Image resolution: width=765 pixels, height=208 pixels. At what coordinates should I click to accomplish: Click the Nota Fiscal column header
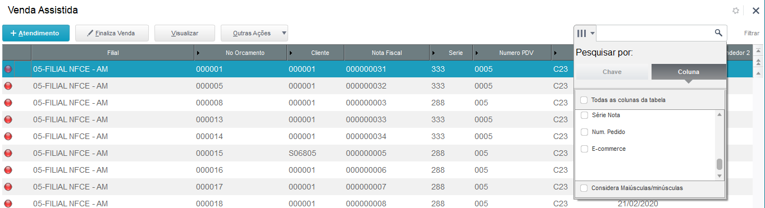(386, 53)
